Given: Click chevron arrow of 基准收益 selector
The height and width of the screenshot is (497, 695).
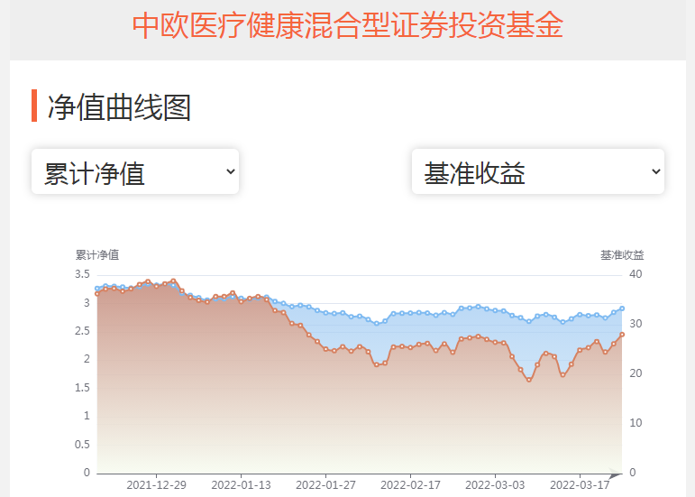Looking at the screenshot, I should pos(655,171).
